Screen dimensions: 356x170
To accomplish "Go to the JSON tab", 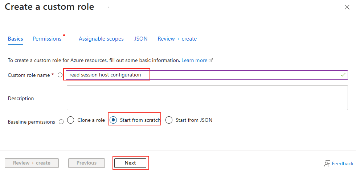I will 141,39.
